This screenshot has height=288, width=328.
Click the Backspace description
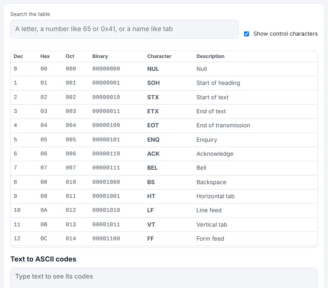(x=211, y=182)
